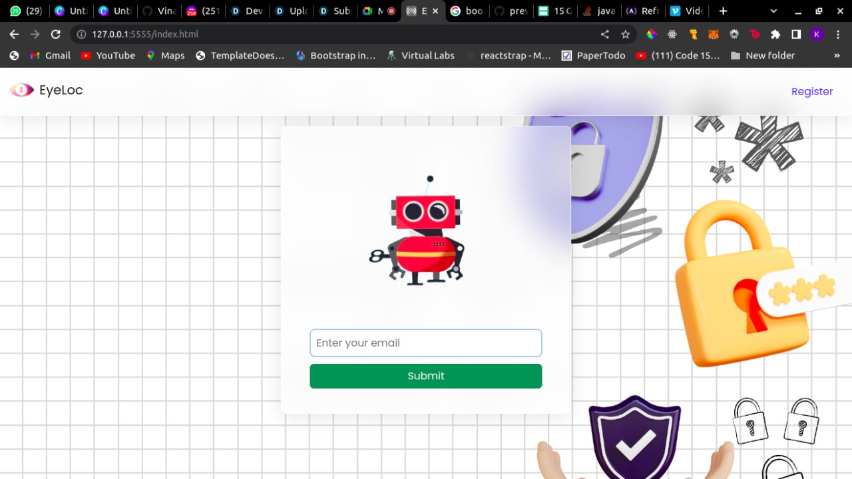Switch to Vimeo Vide tab
Viewport: 852px width, 479px height.
point(686,11)
